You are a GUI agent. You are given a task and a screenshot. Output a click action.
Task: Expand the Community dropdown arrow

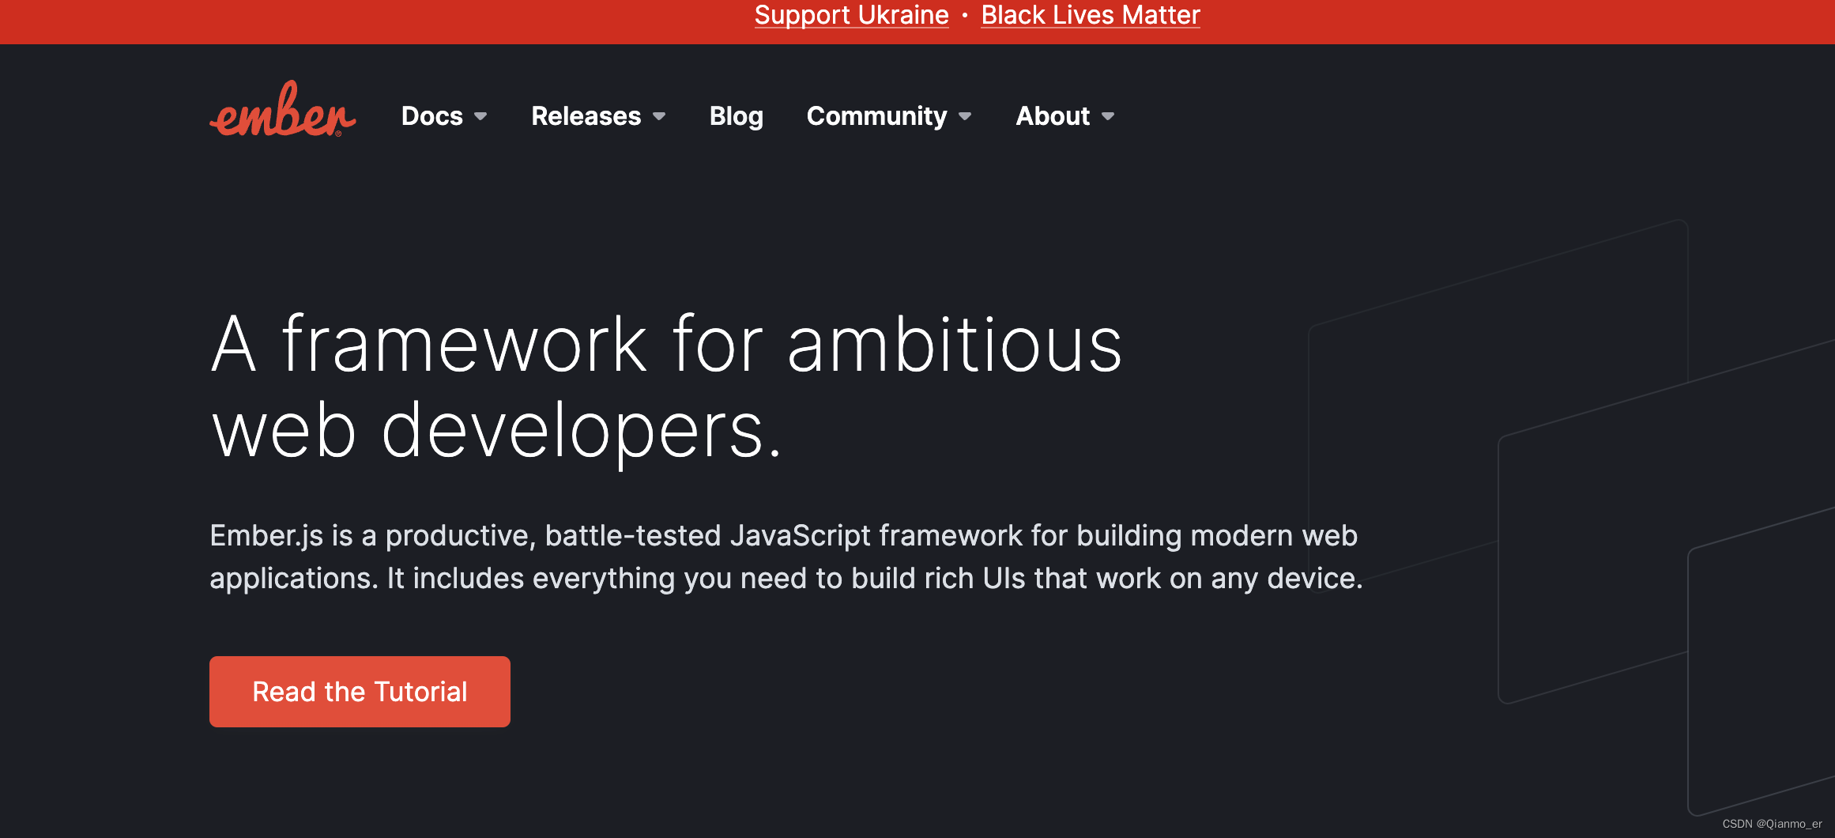[x=965, y=117]
